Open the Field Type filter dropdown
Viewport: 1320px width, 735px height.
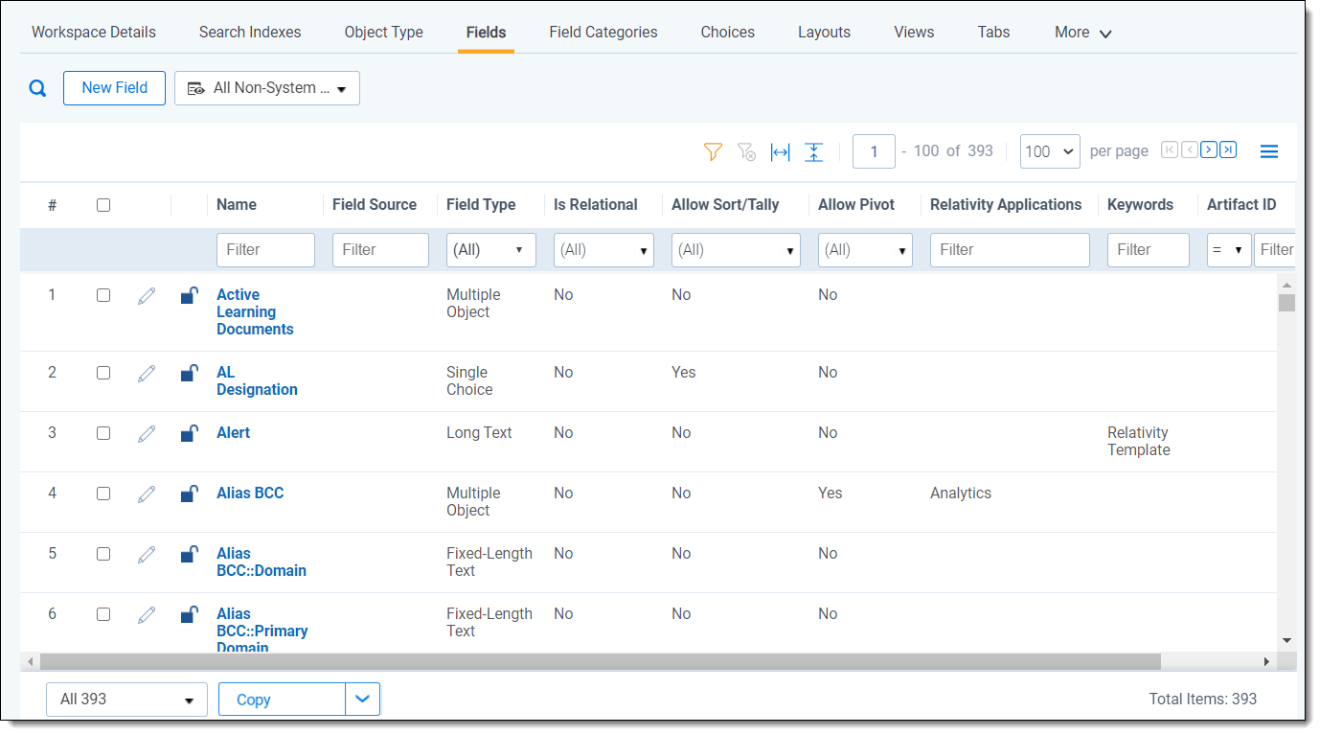490,250
